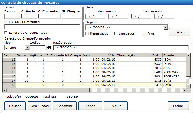This screenshot has width=193, height=113.
Task: Select row with Seq. 12
Action: 95,60
